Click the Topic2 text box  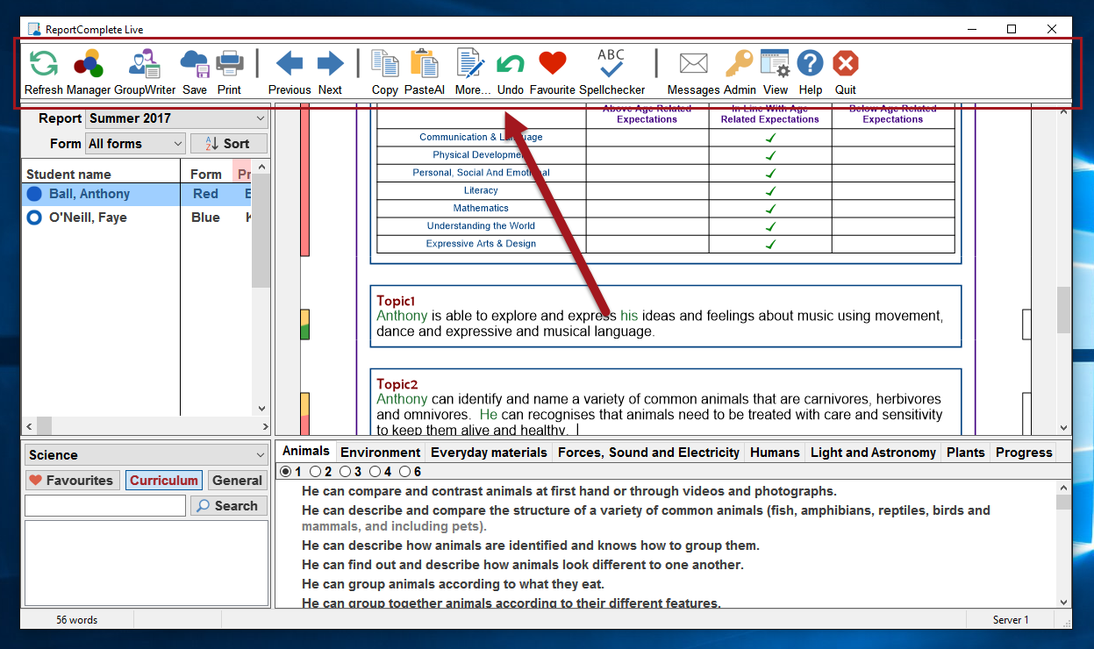[666, 402]
